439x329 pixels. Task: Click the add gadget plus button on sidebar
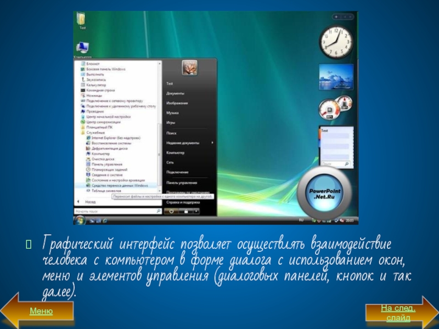(x=336, y=17)
